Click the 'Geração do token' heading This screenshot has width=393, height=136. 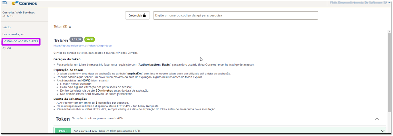[x=67, y=59]
